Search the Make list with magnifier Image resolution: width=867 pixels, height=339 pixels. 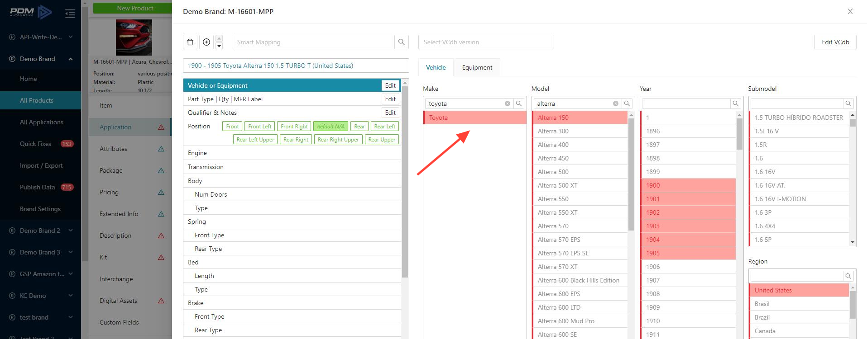(x=519, y=104)
